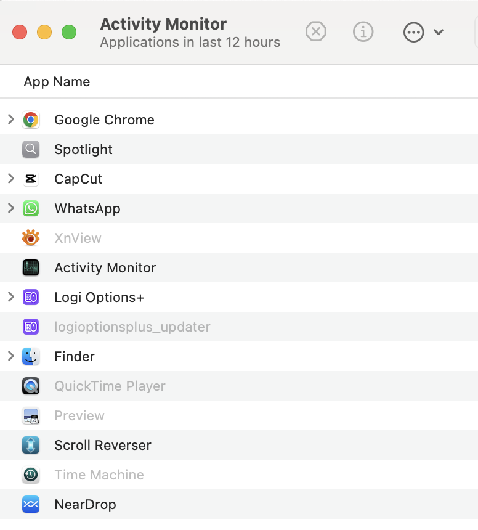This screenshot has height=530, width=478.
Task: Expand the WhatsApp process group
Action: coord(10,208)
